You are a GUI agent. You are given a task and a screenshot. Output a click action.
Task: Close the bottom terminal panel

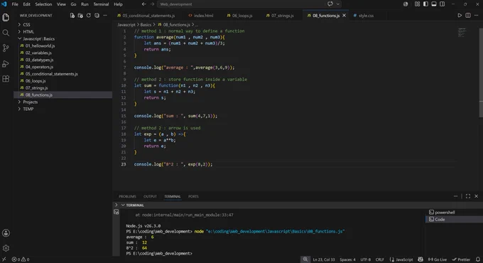476,196
